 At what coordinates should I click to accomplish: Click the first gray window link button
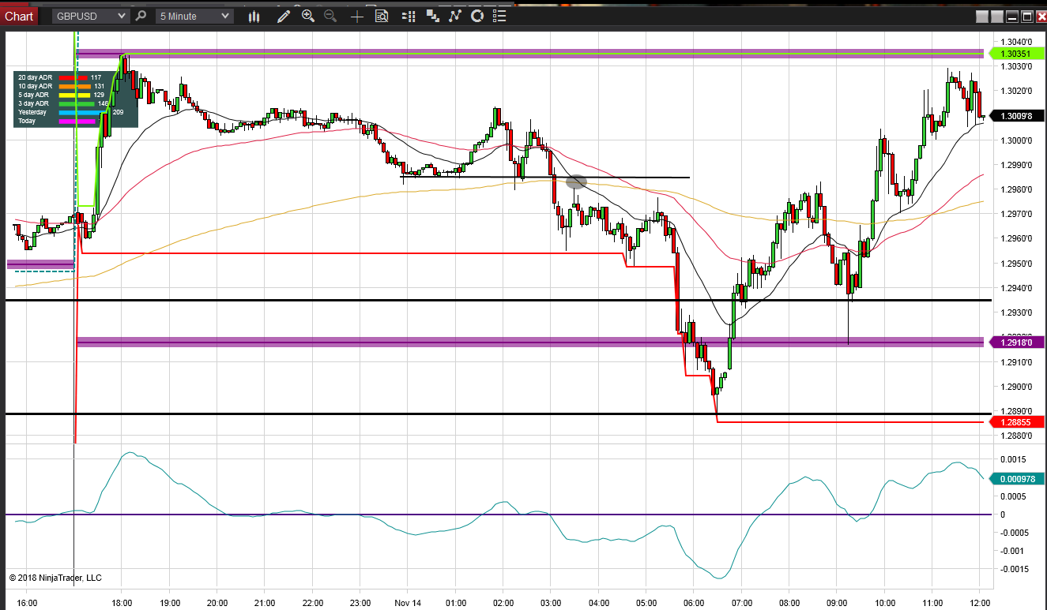click(x=982, y=16)
